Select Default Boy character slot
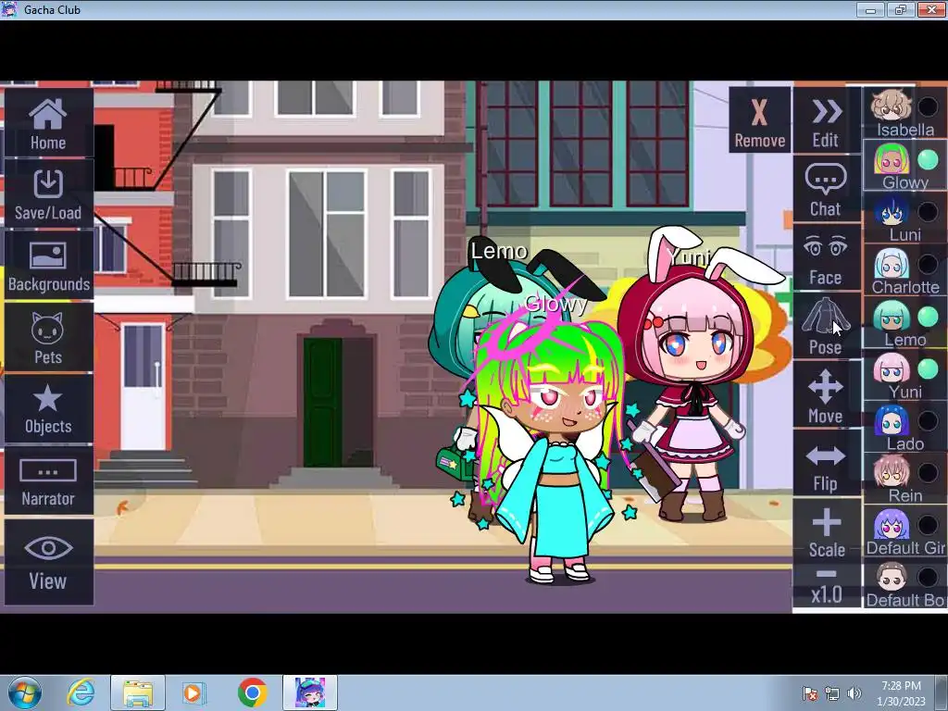Viewport: 948px width, 711px height. click(x=905, y=583)
